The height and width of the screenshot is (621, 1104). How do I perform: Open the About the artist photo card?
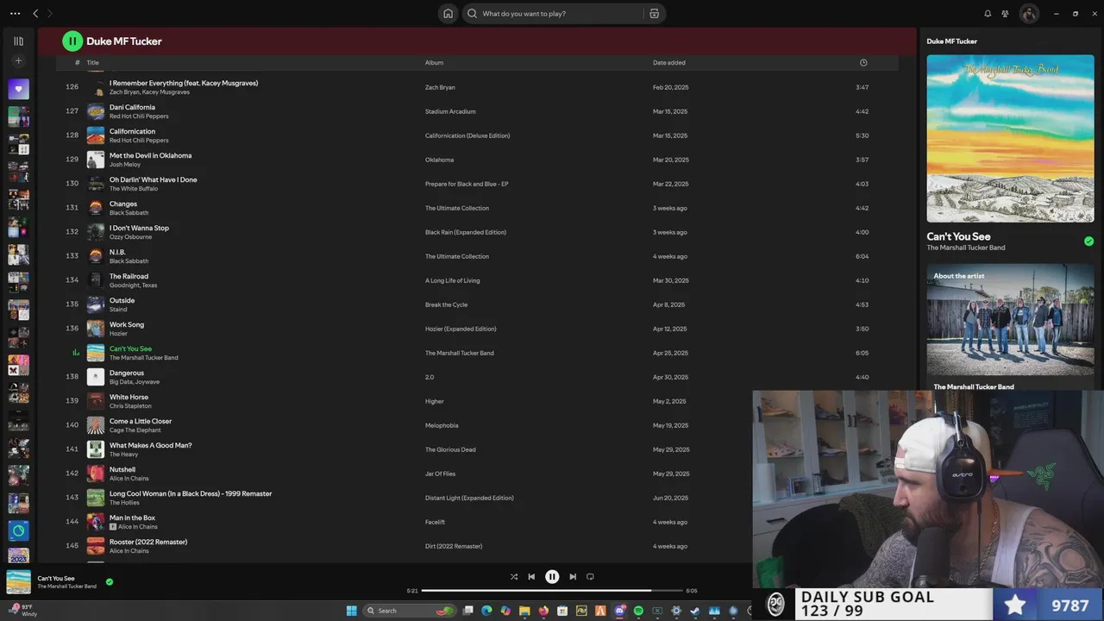coord(1010,320)
